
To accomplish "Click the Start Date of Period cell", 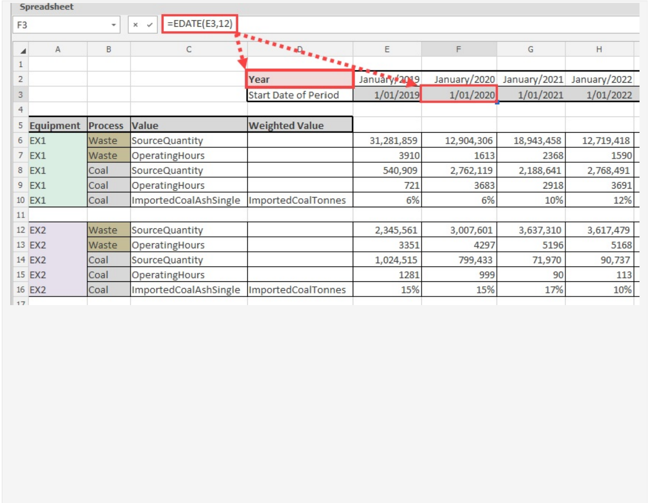I will tap(299, 95).
